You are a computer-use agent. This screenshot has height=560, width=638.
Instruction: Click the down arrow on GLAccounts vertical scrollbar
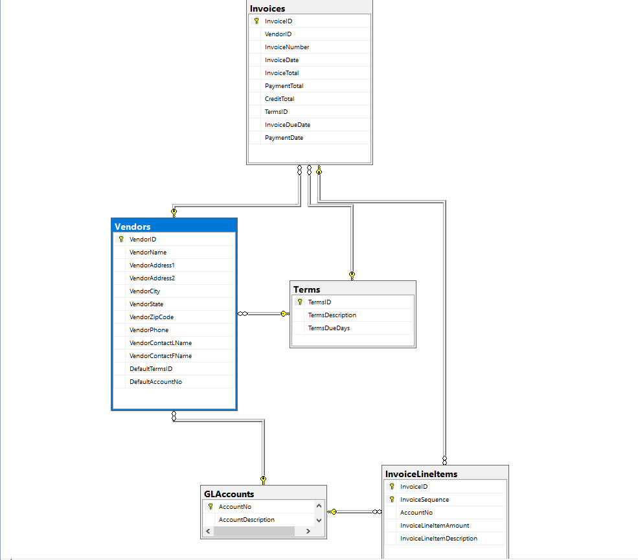(319, 521)
